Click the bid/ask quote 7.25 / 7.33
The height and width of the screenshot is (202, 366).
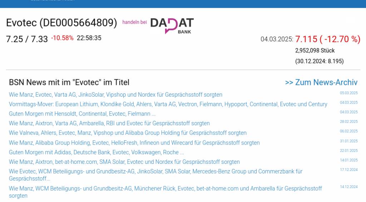pos(27,39)
